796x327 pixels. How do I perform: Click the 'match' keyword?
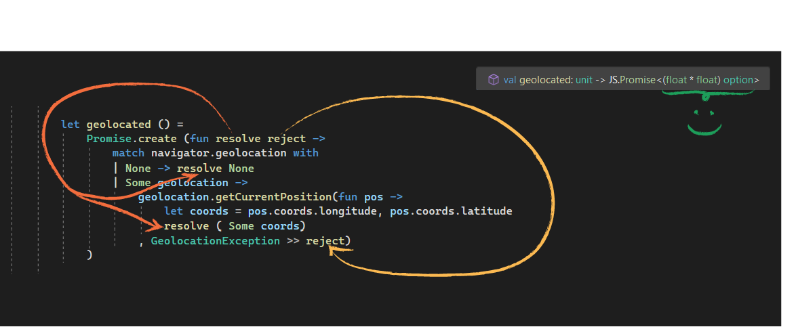click(x=128, y=152)
